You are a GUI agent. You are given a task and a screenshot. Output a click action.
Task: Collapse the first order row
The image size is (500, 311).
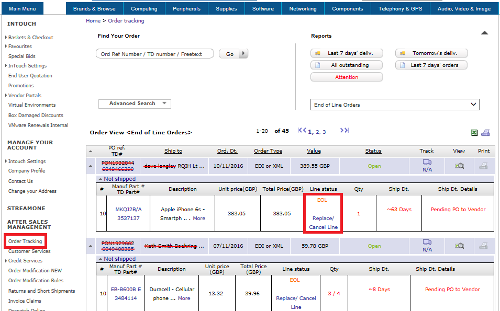click(x=91, y=166)
